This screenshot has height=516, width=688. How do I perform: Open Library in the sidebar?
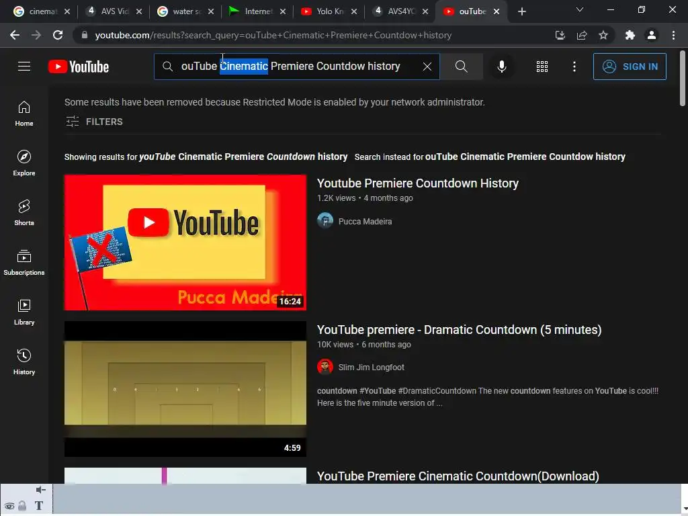click(x=24, y=312)
